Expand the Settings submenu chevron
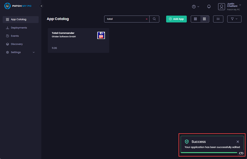The height and width of the screenshot is (159, 247). [33, 52]
